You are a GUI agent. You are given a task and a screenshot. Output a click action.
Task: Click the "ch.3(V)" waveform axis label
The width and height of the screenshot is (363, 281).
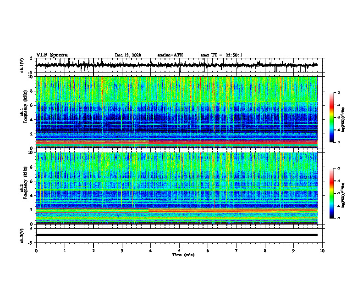22,236
